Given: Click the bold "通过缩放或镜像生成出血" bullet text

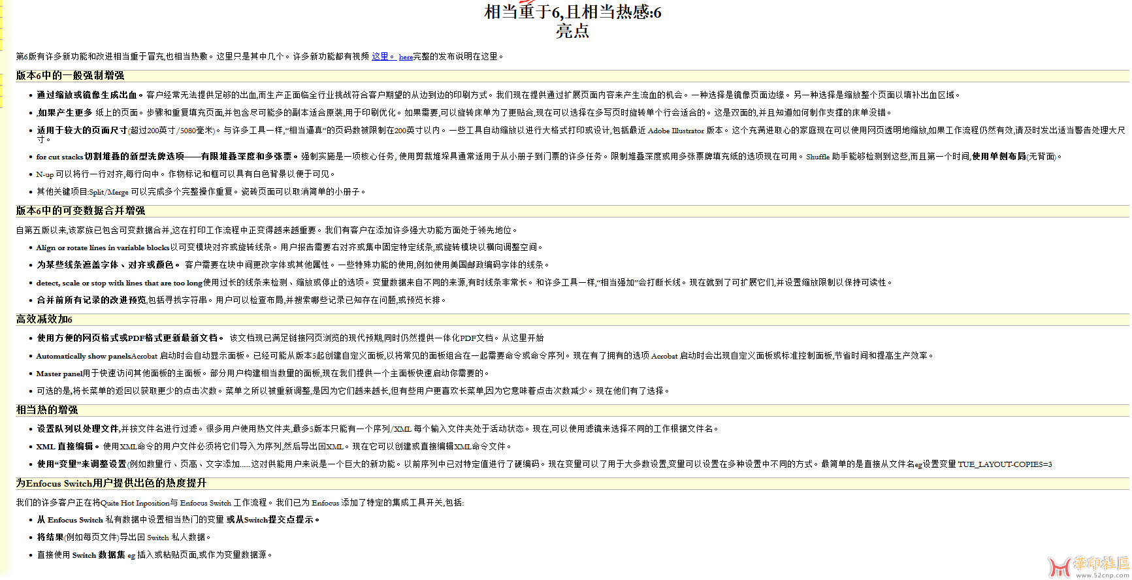Looking at the screenshot, I should point(89,95).
